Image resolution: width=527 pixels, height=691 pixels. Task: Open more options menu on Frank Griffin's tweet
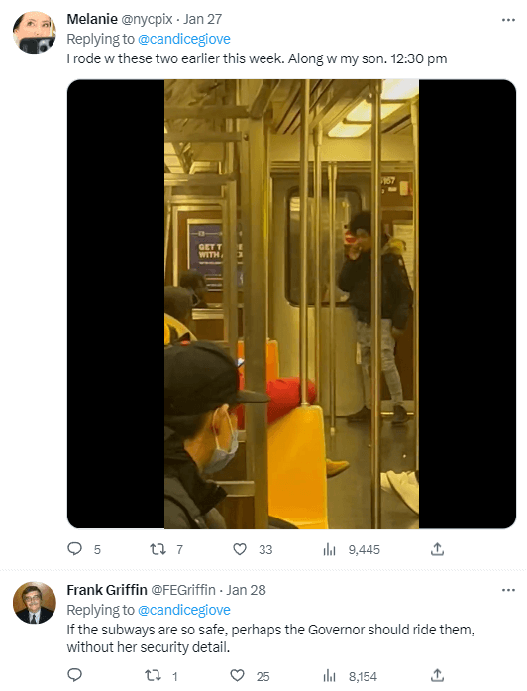508,590
